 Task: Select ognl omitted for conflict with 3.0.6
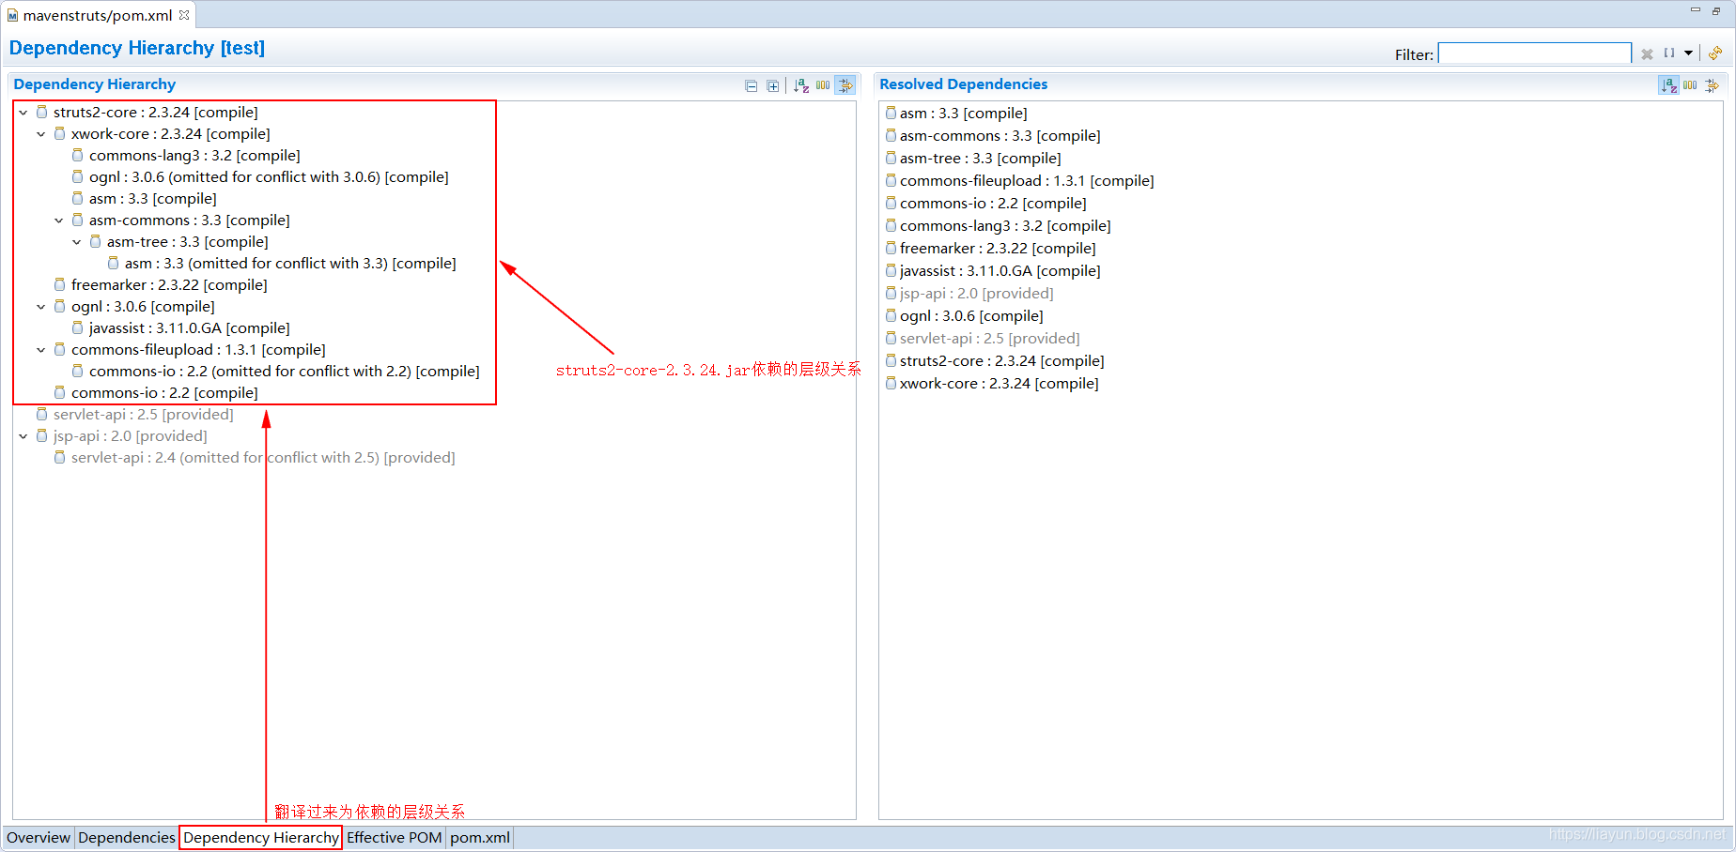pyautogui.click(x=269, y=177)
